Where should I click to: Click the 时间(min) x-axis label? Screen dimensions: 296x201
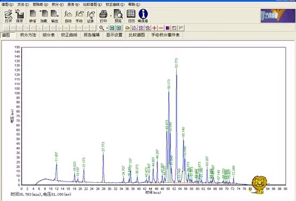(153, 192)
